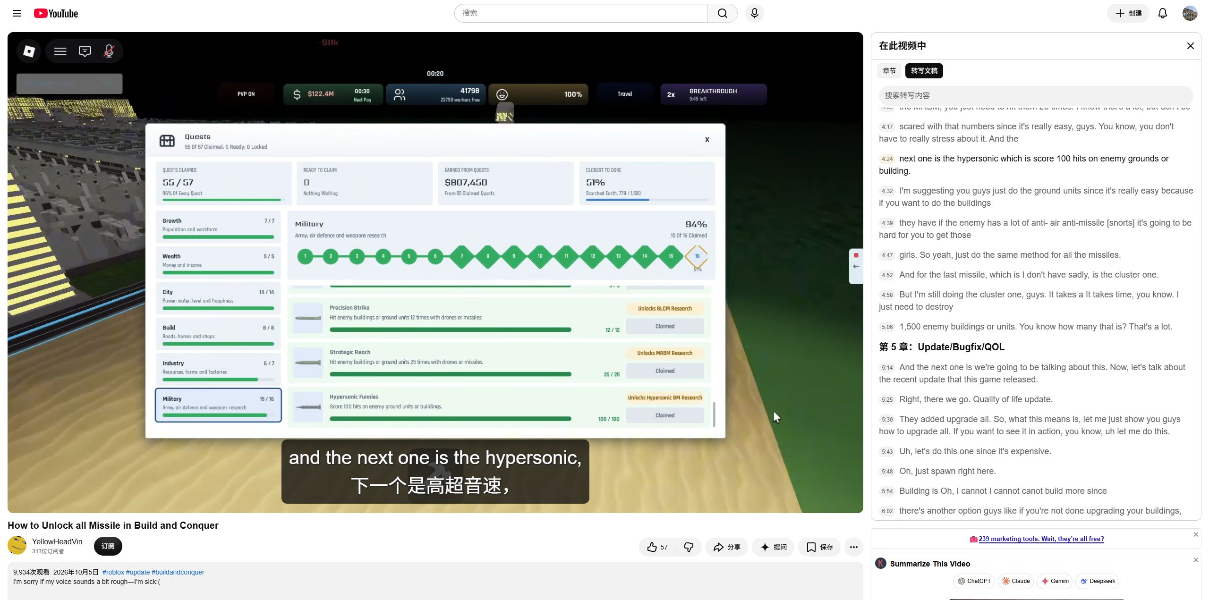Click the in-game chat bubble icon

coord(85,51)
